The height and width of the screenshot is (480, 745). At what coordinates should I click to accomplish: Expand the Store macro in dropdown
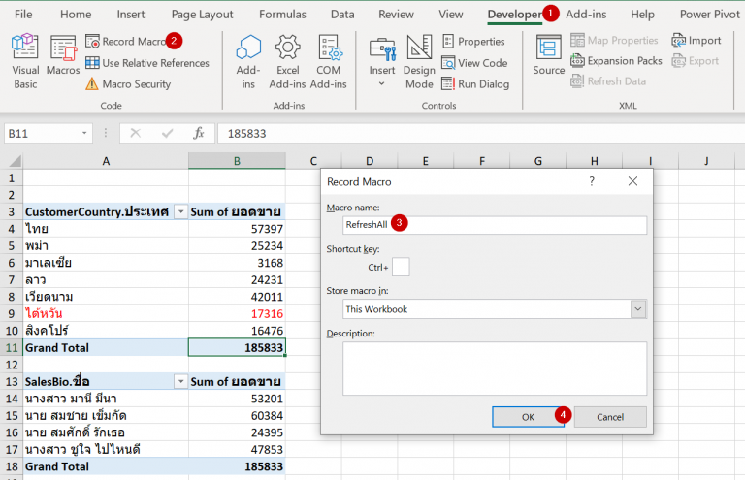pyautogui.click(x=638, y=309)
